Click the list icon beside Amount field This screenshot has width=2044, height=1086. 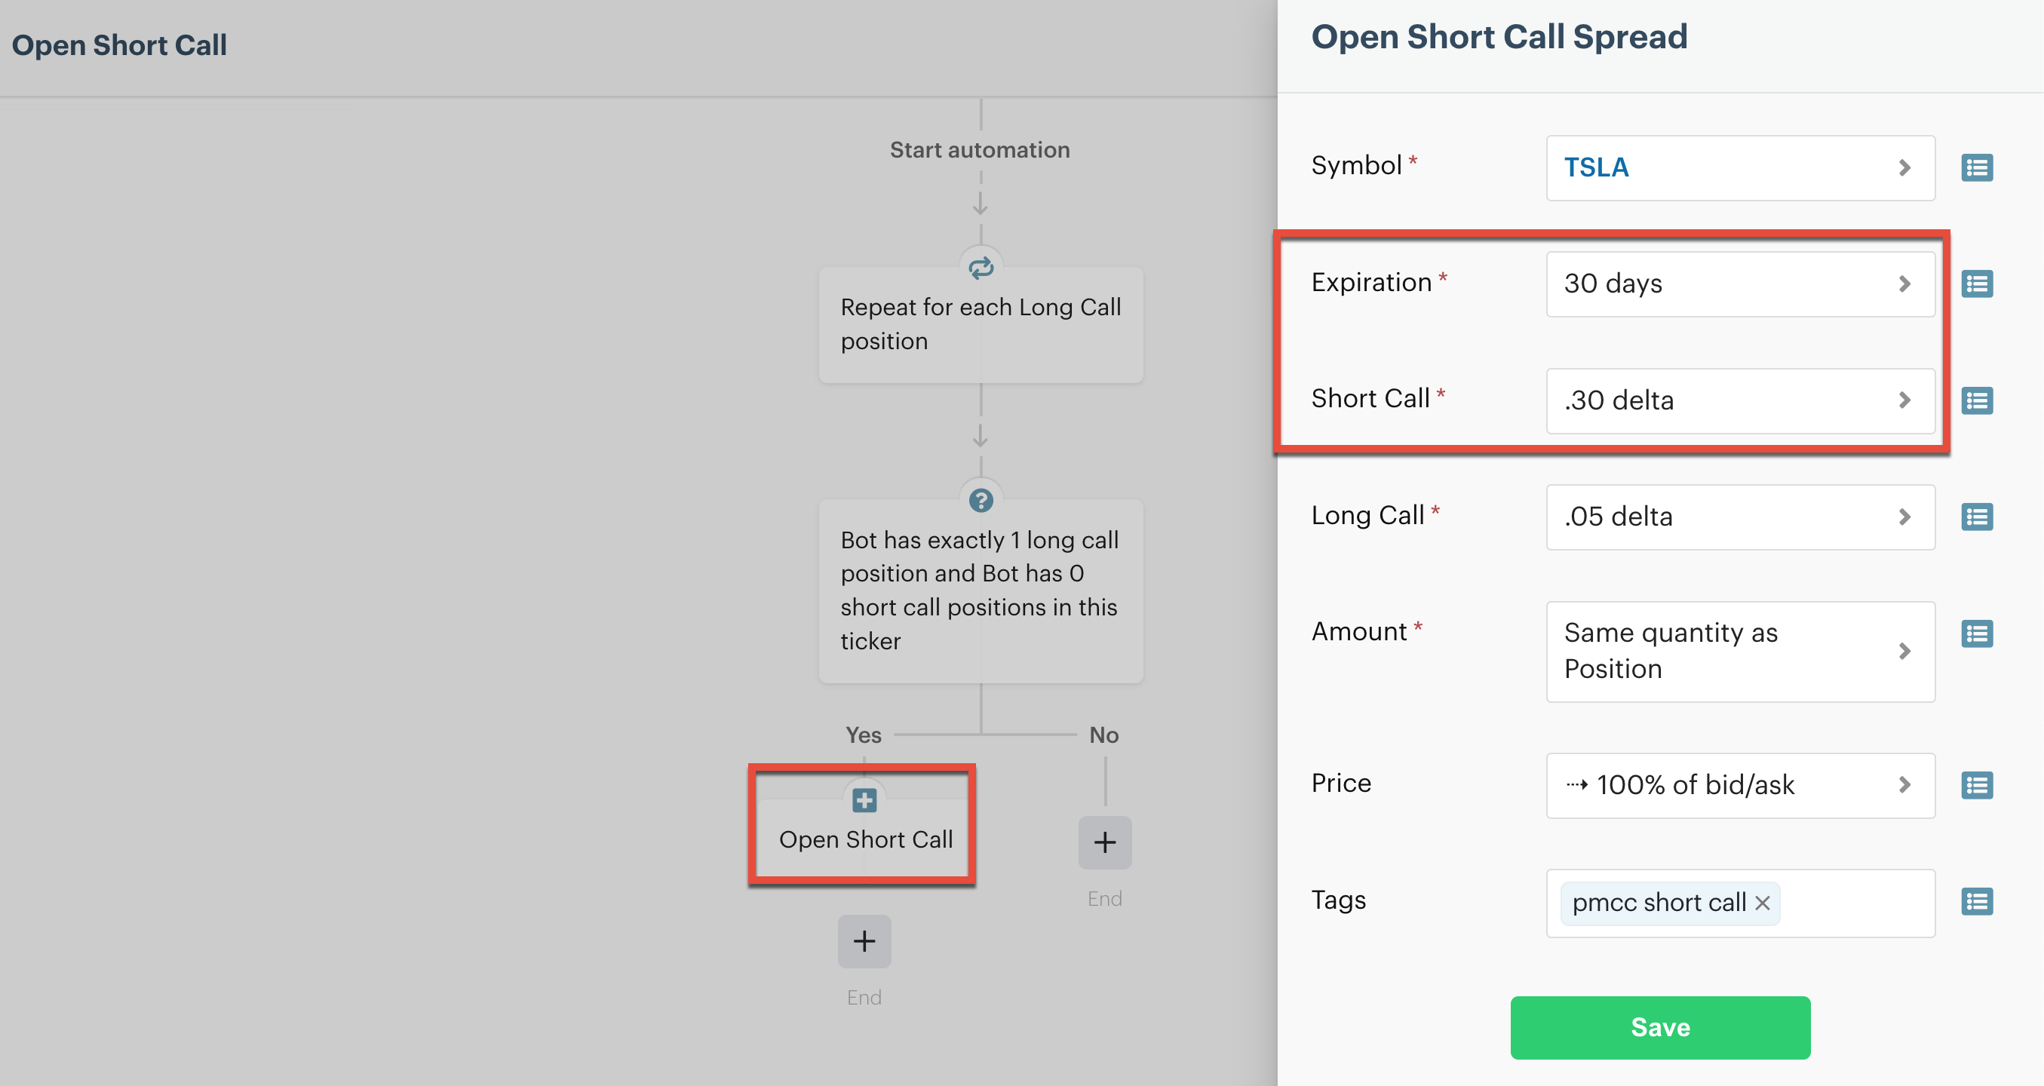(x=1977, y=633)
